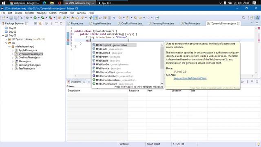Screen dimensions: 261x147
Task: Open the New file dropdown arrow
Action: 7,18
